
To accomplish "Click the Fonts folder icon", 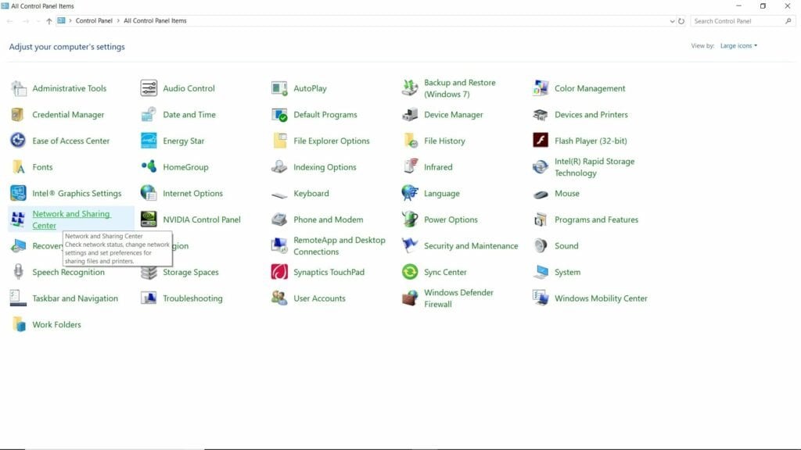I will [x=19, y=167].
